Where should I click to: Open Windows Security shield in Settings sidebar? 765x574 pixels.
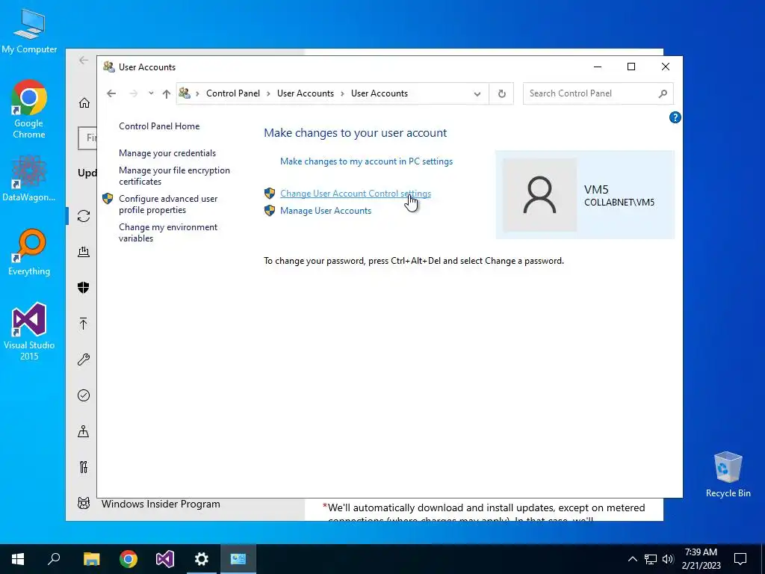coord(84,288)
